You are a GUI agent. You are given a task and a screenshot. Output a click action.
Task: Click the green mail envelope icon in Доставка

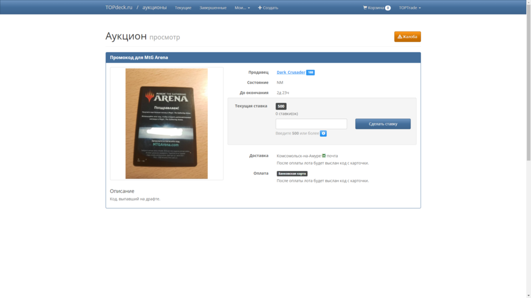tap(324, 156)
